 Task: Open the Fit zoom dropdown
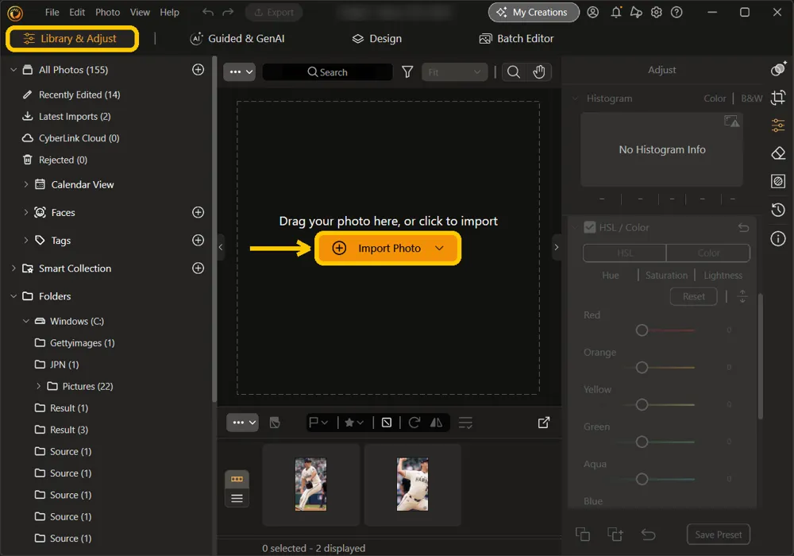pyautogui.click(x=454, y=72)
